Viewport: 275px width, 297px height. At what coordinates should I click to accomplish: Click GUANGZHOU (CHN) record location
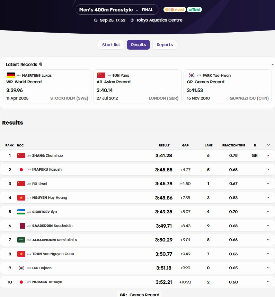tap(249, 98)
